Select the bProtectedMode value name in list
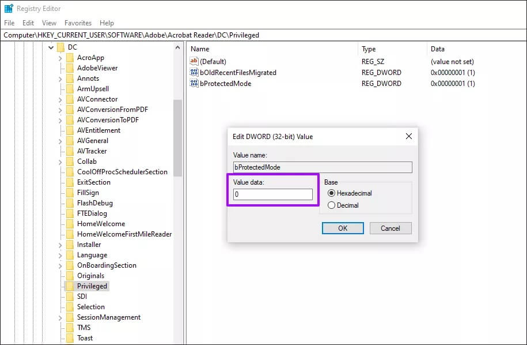 [x=226, y=83]
